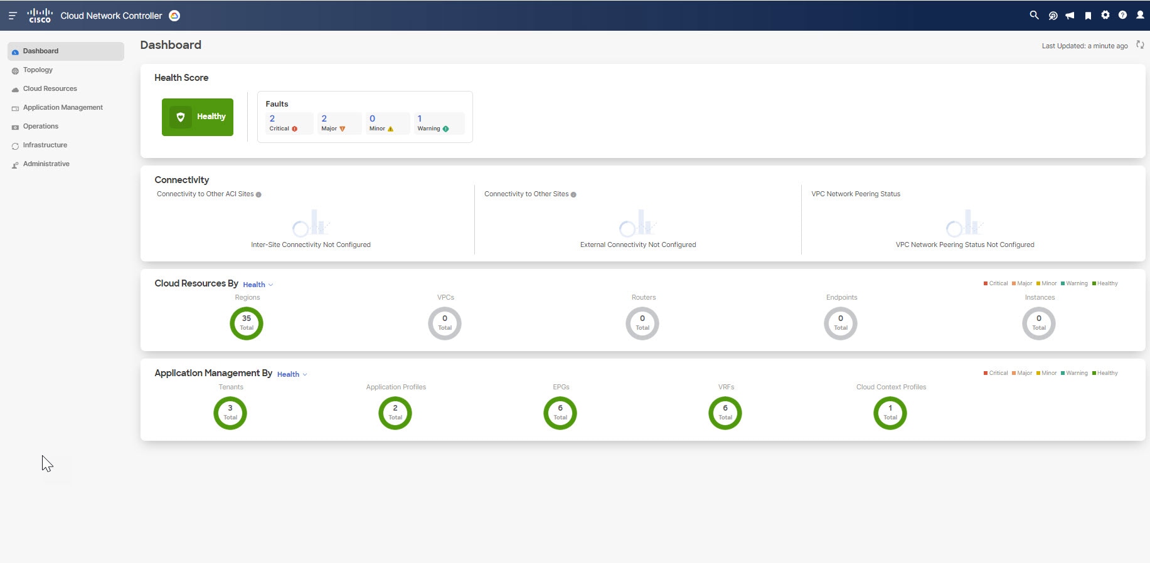Click the Cisco logo
The height and width of the screenshot is (563, 1150).
[40, 16]
